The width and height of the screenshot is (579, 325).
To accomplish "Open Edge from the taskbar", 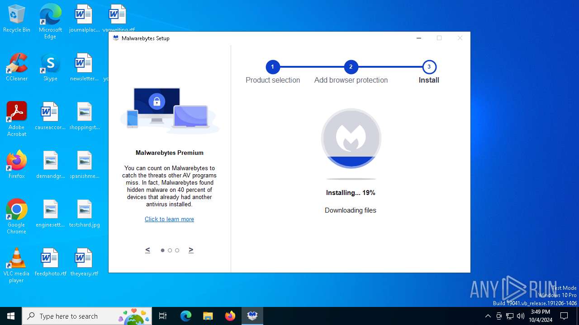I will click(x=186, y=316).
